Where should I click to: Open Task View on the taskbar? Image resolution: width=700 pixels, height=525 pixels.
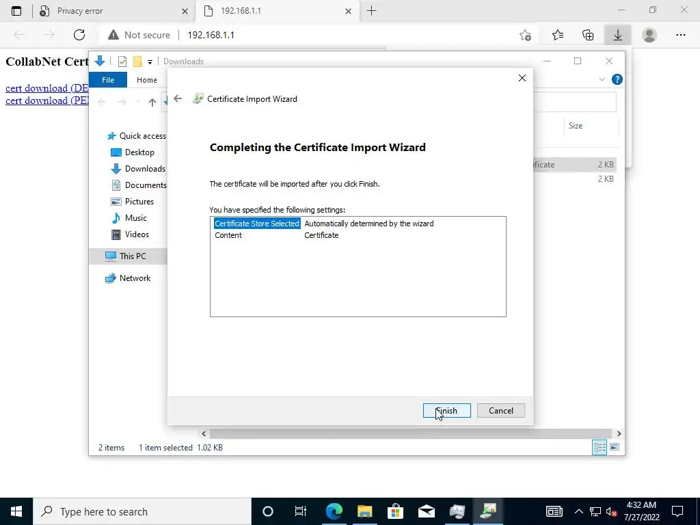tap(301, 511)
